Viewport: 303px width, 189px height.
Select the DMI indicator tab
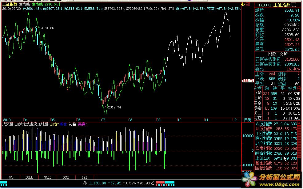tap(85, 177)
